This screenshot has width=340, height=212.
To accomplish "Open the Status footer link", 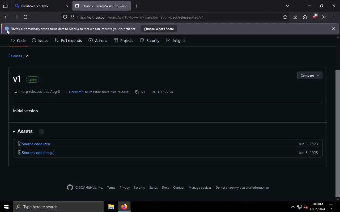I will 154,187.
